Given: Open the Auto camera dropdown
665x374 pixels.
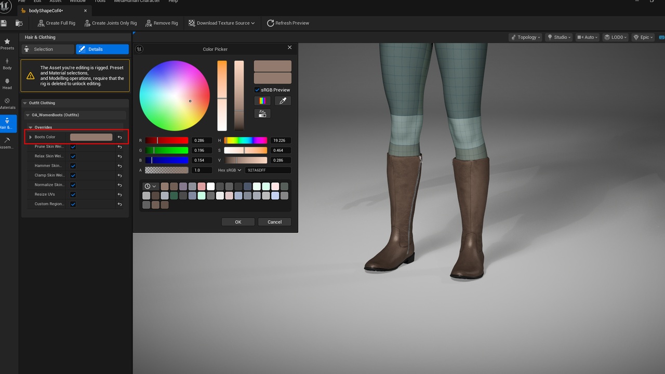Looking at the screenshot, I should [x=588, y=37].
